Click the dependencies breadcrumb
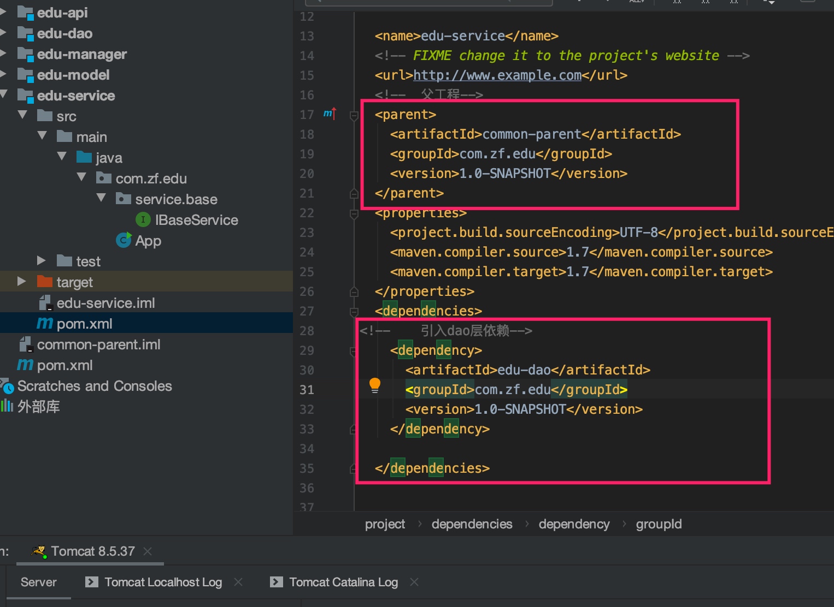The image size is (834, 607). (472, 524)
